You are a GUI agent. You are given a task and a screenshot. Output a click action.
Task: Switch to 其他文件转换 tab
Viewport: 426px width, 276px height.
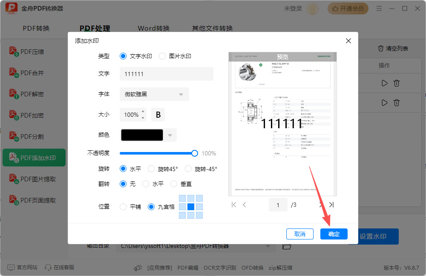pyautogui.click(x=212, y=28)
